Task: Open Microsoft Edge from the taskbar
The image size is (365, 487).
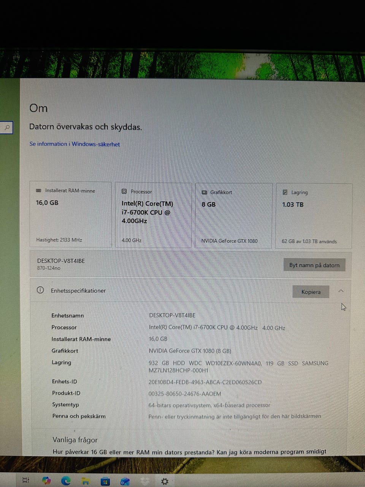Action: click(x=66, y=481)
